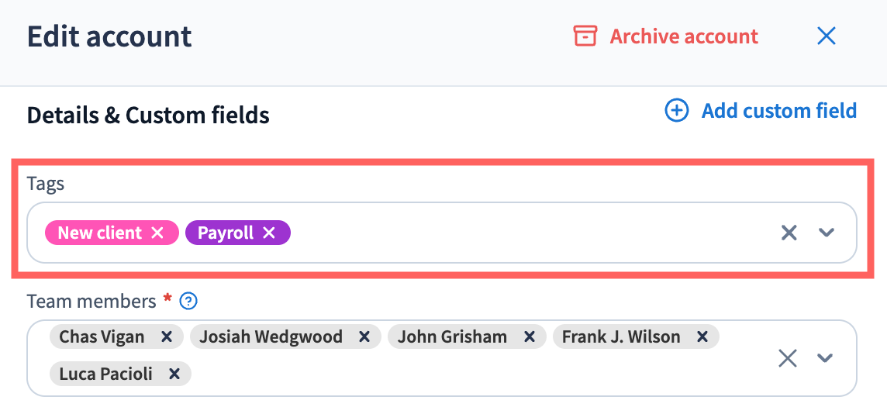The height and width of the screenshot is (414, 887).
Task: Click the purple Payroll tag label
Action: tap(226, 233)
